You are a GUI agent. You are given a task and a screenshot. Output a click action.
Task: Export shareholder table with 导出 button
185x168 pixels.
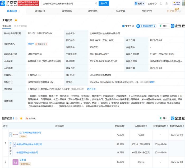[x=163, y=118]
